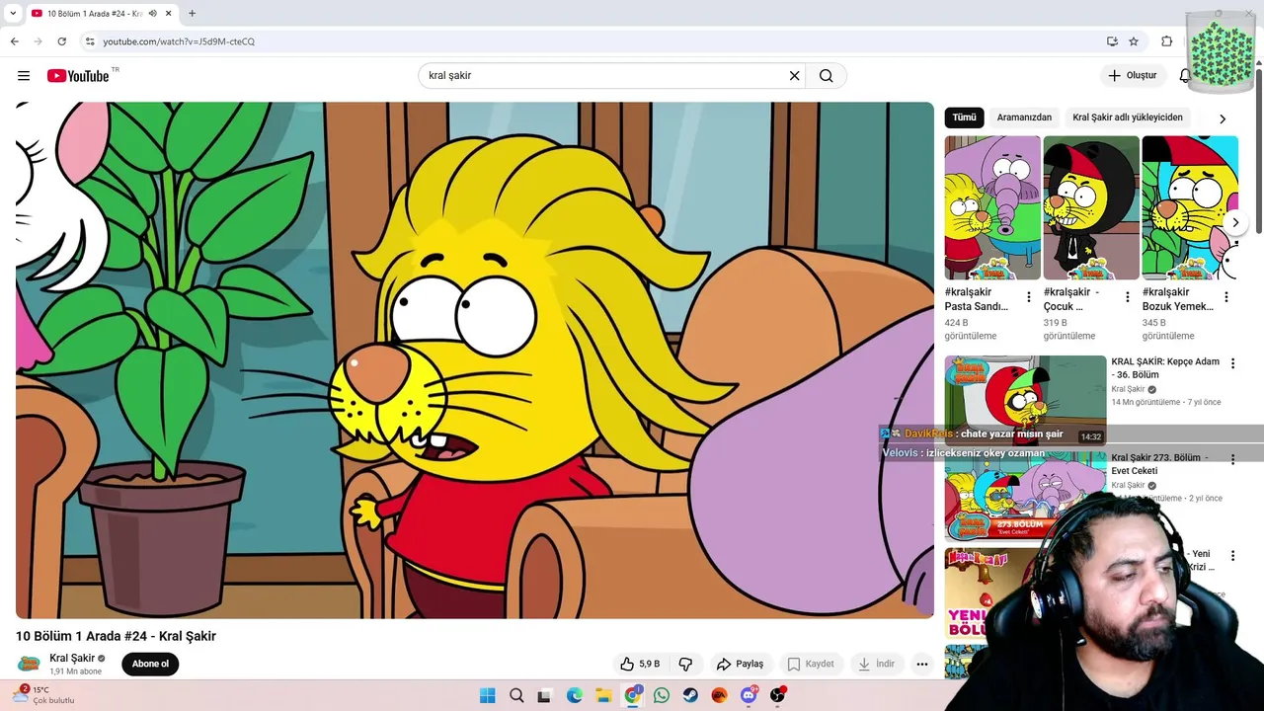Open the Kepçe Adam - 36. Bölüm title
This screenshot has width=1264, height=711.
point(1165,368)
